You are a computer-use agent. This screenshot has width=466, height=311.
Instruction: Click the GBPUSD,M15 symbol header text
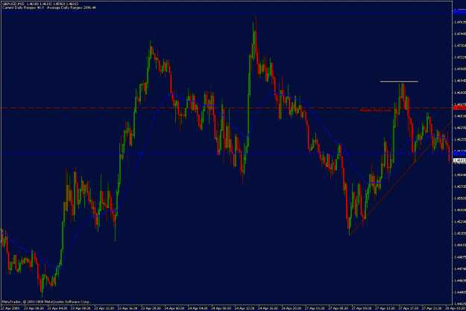(x=13, y=4)
